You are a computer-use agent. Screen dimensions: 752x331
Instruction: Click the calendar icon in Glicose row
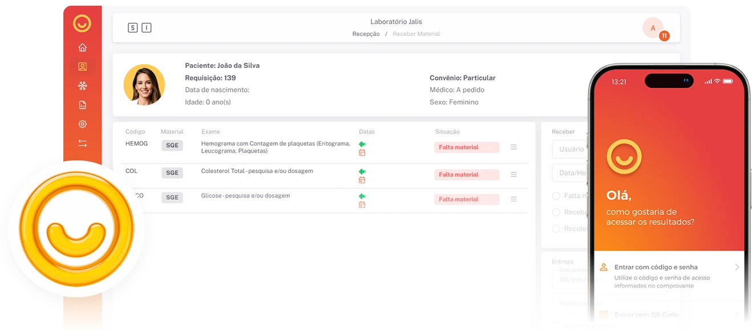pos(362,205)
